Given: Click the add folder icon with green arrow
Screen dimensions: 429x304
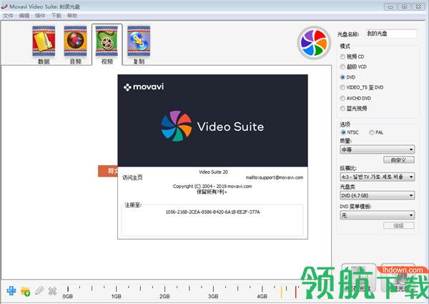Looking at the screenshot, I should [x=26, y=291].
